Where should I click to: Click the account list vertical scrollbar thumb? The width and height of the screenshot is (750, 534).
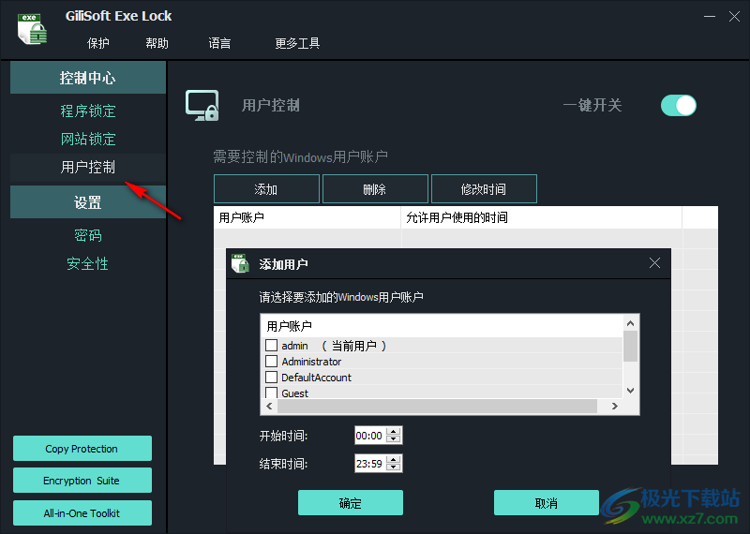(x=630, y=346)
